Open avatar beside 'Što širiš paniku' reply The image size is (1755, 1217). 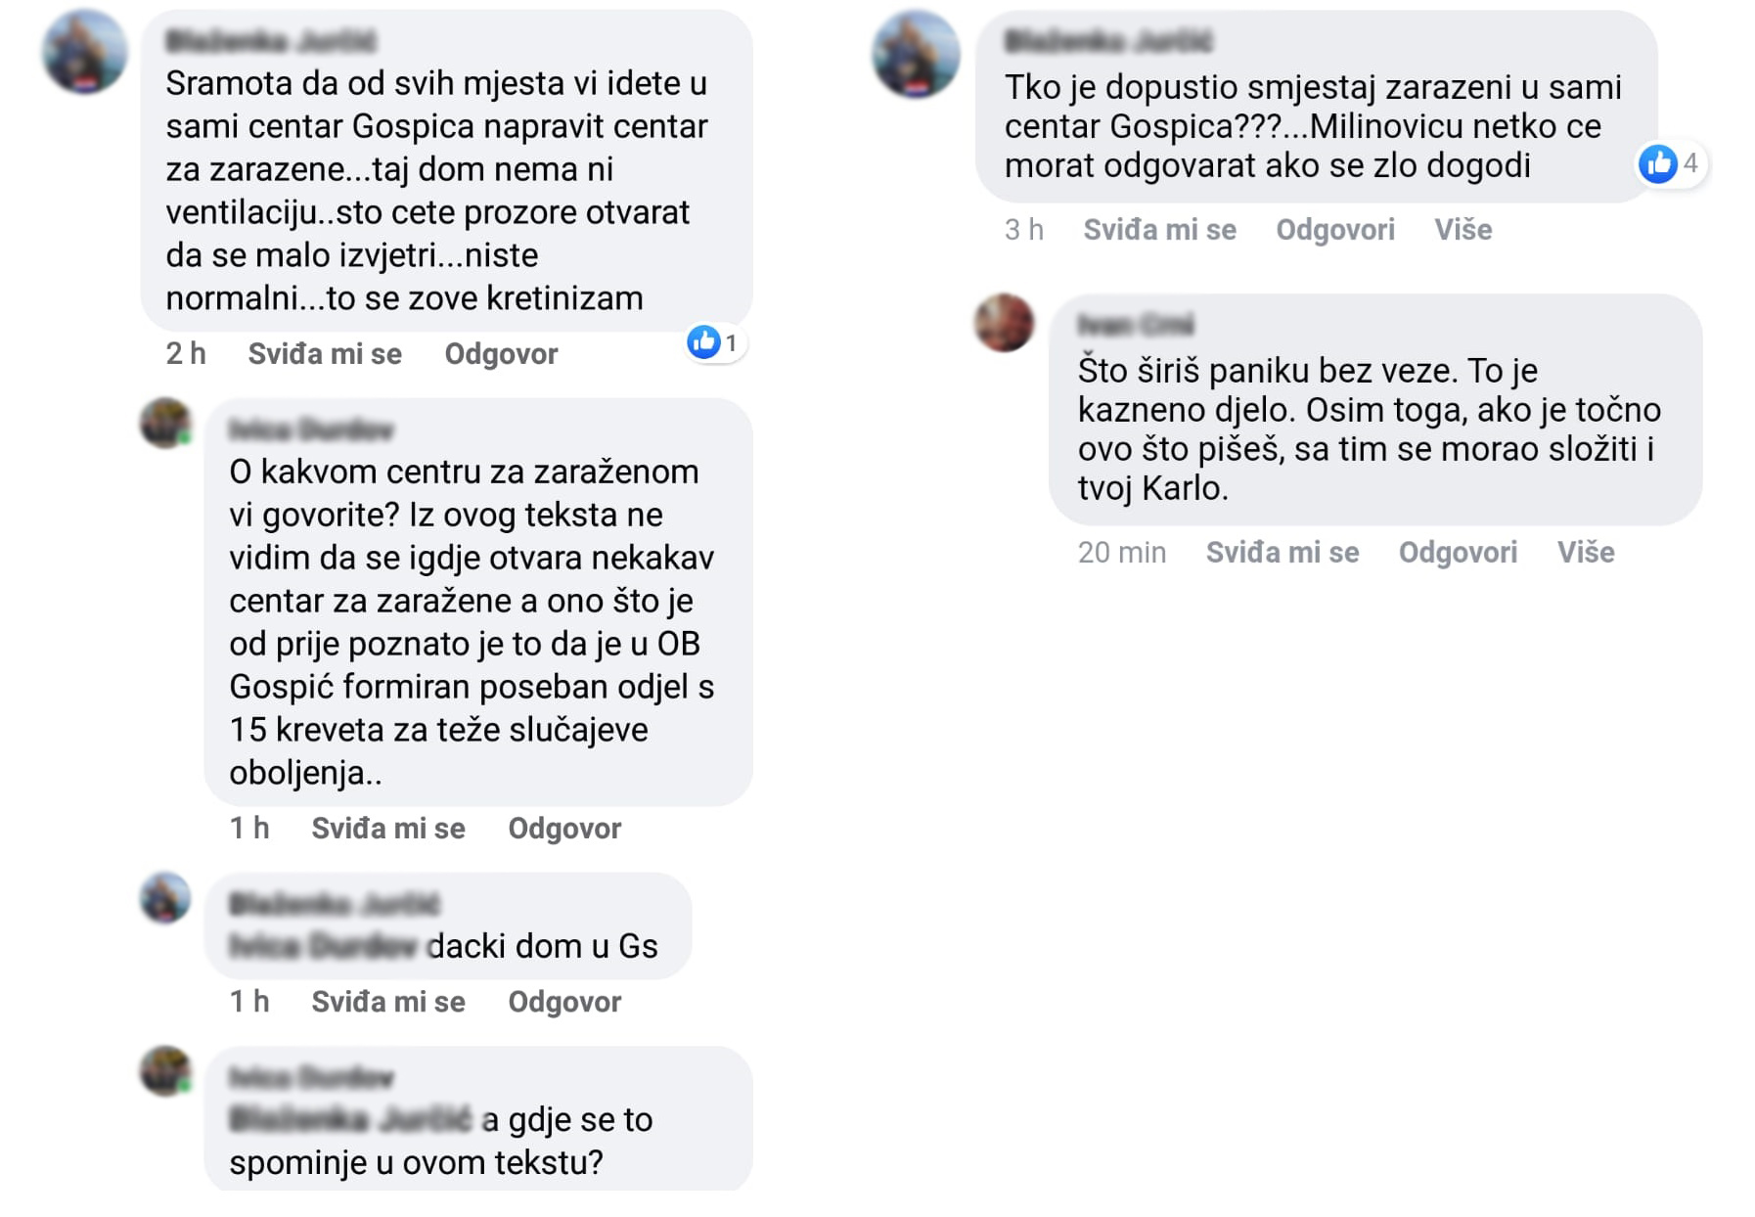tap(1004, 323)
